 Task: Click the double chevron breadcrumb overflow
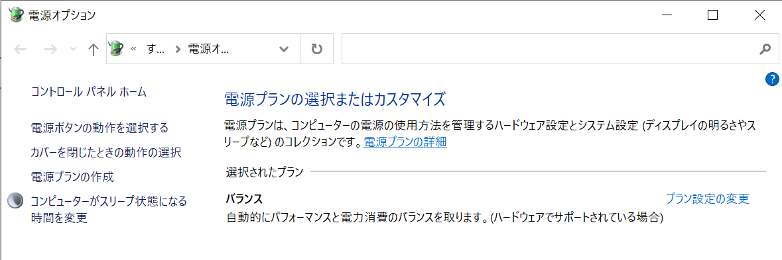tap(134, 49)
